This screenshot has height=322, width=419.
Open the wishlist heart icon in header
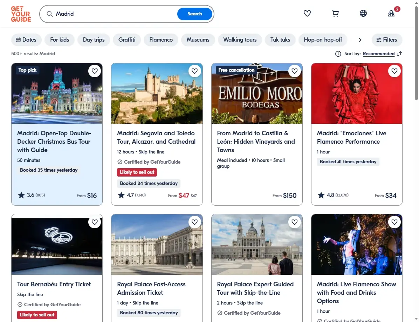307,13
